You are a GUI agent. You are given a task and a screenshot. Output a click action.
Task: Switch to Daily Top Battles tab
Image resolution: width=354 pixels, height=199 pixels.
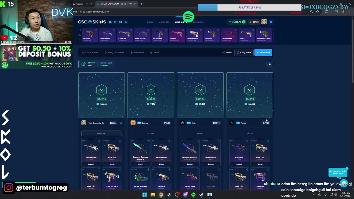pyautogui.click(x=114, y=53)
